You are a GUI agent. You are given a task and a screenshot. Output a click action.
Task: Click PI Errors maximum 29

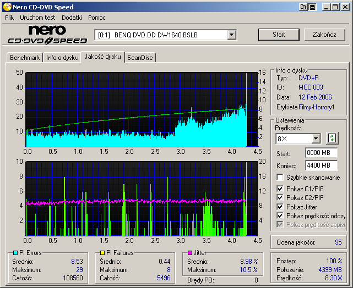(79, 269)
